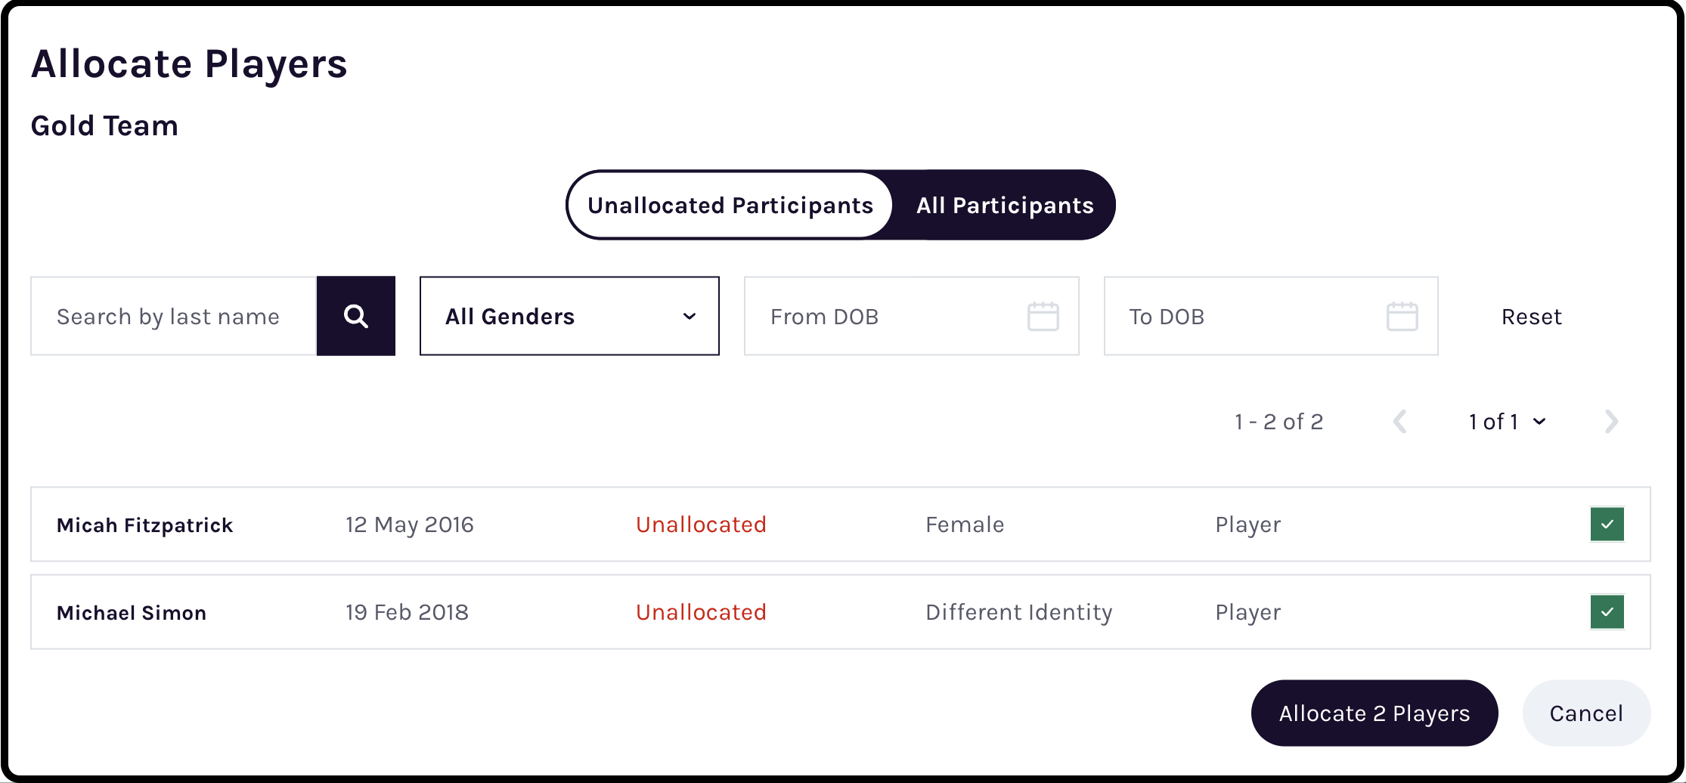
Task: Click the magnifying glass search icon
Action: coord(356,316)
